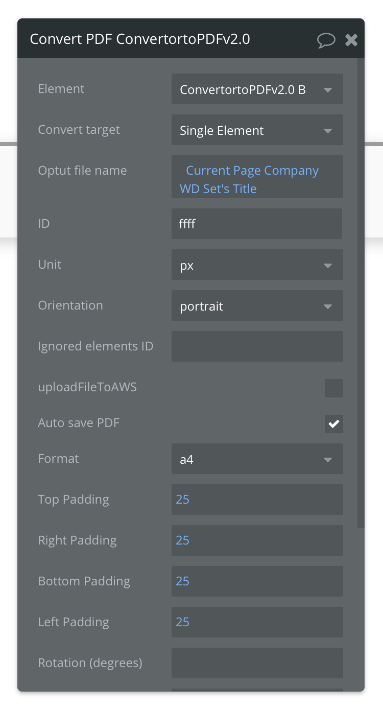Expand the Convert target dropdown

(257, 131)
